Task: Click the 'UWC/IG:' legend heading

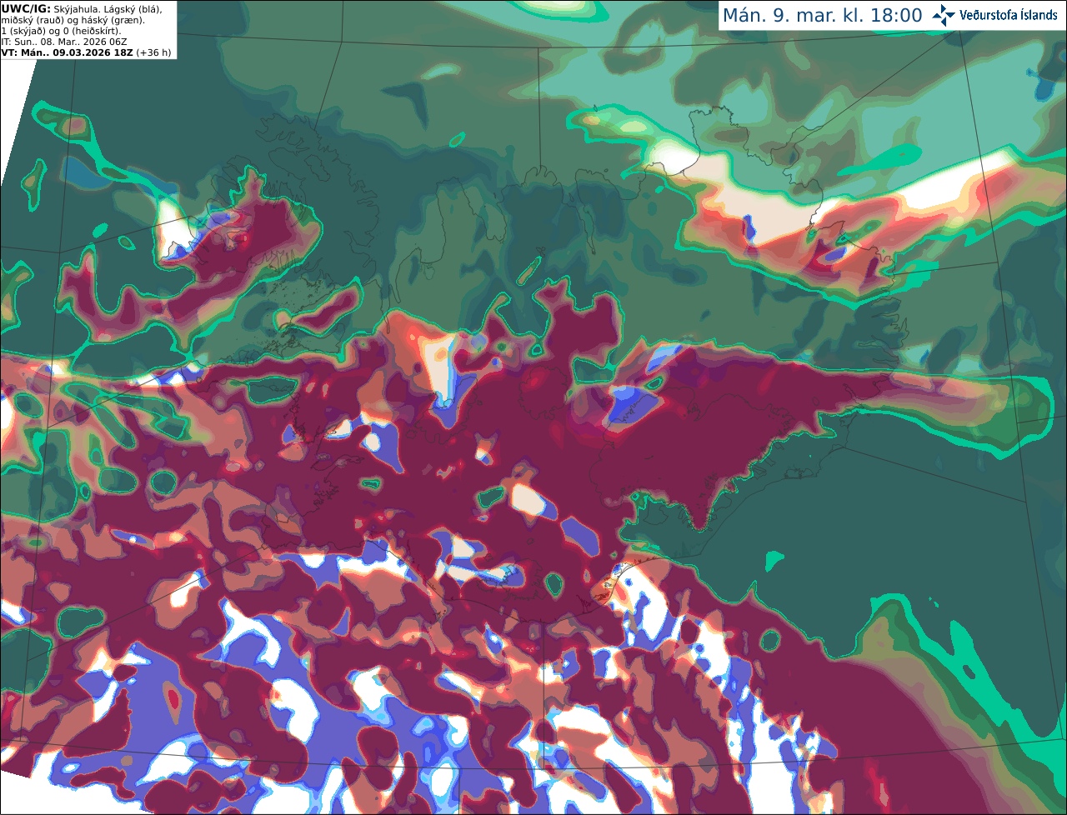Action: tap(26, 9)
